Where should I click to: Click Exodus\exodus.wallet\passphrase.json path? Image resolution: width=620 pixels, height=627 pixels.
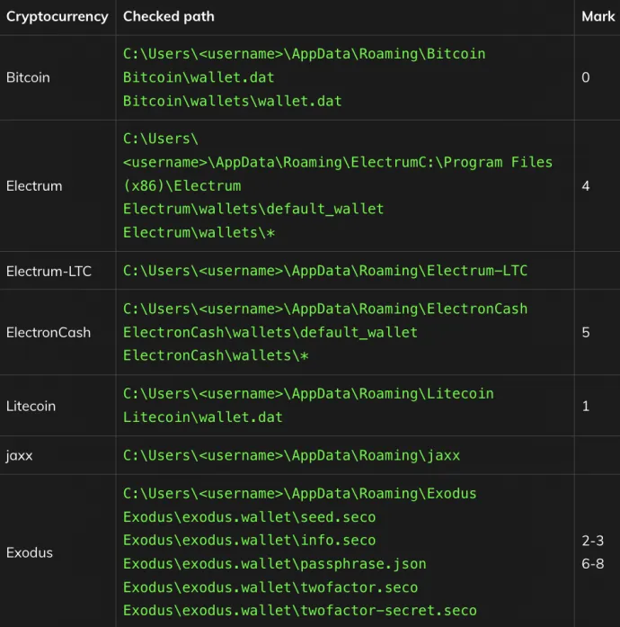click(274, 564)
